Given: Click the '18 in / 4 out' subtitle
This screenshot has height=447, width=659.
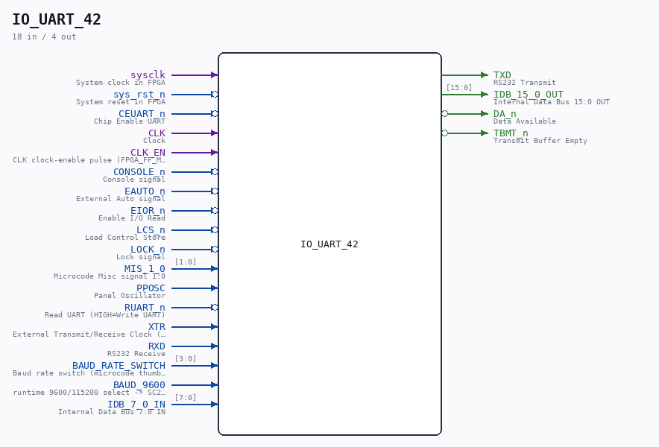Looking at the screenshot, I should point(44,37).
